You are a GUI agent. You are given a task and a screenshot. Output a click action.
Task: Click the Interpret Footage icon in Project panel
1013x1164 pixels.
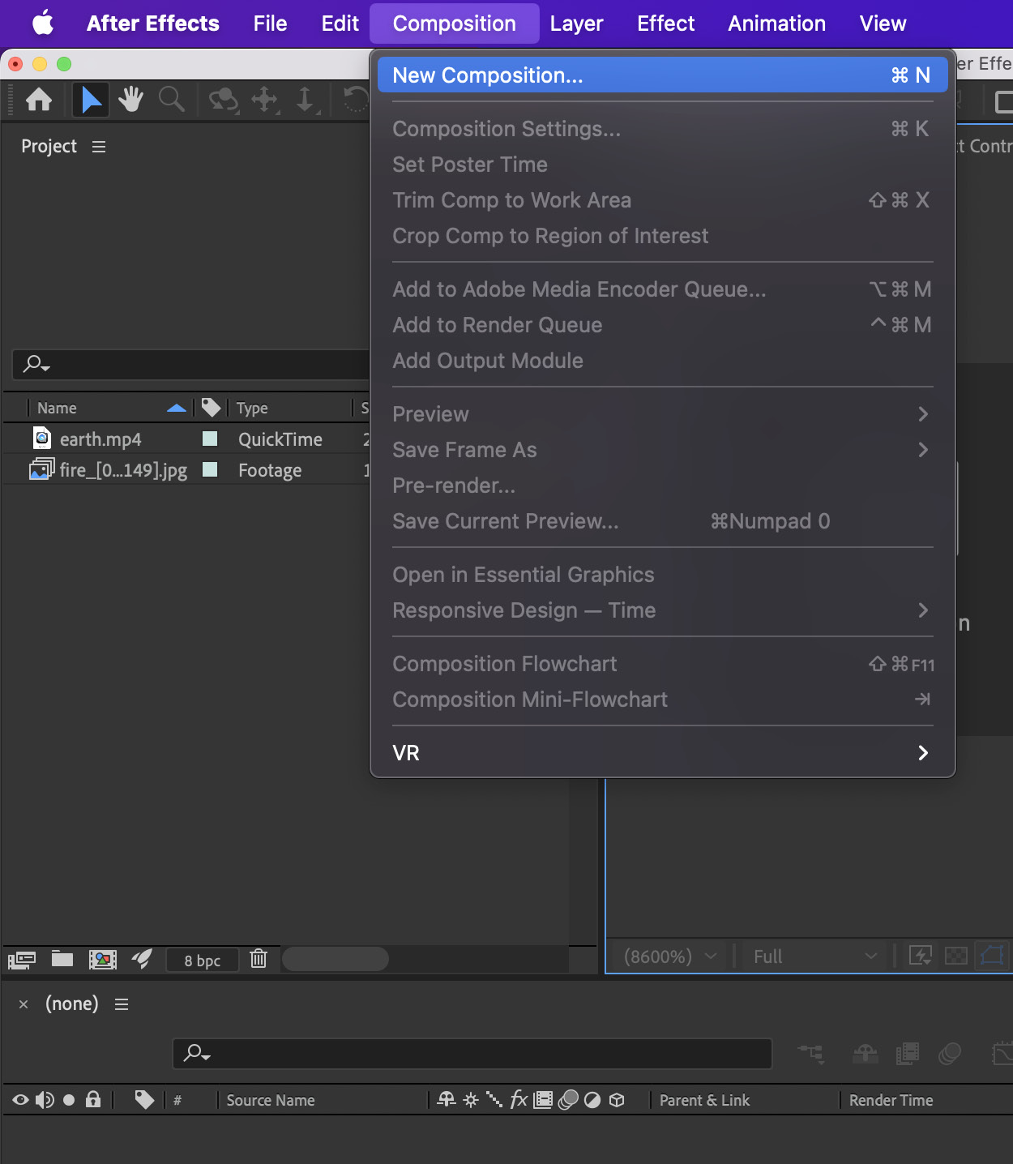click(x=22, y=960)
